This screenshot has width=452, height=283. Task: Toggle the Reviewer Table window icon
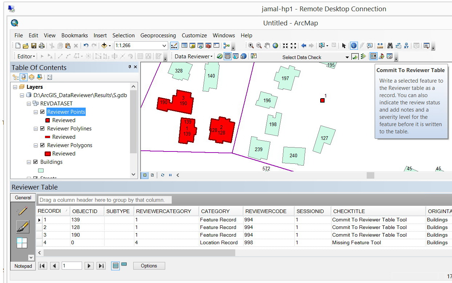coord(228,56)
